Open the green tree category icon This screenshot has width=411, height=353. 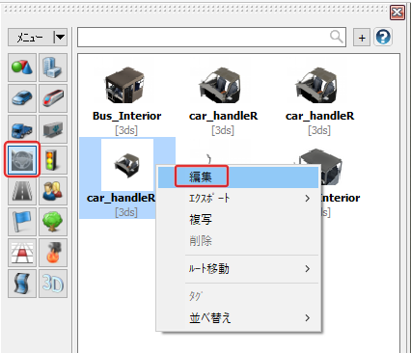click(53, 222)
